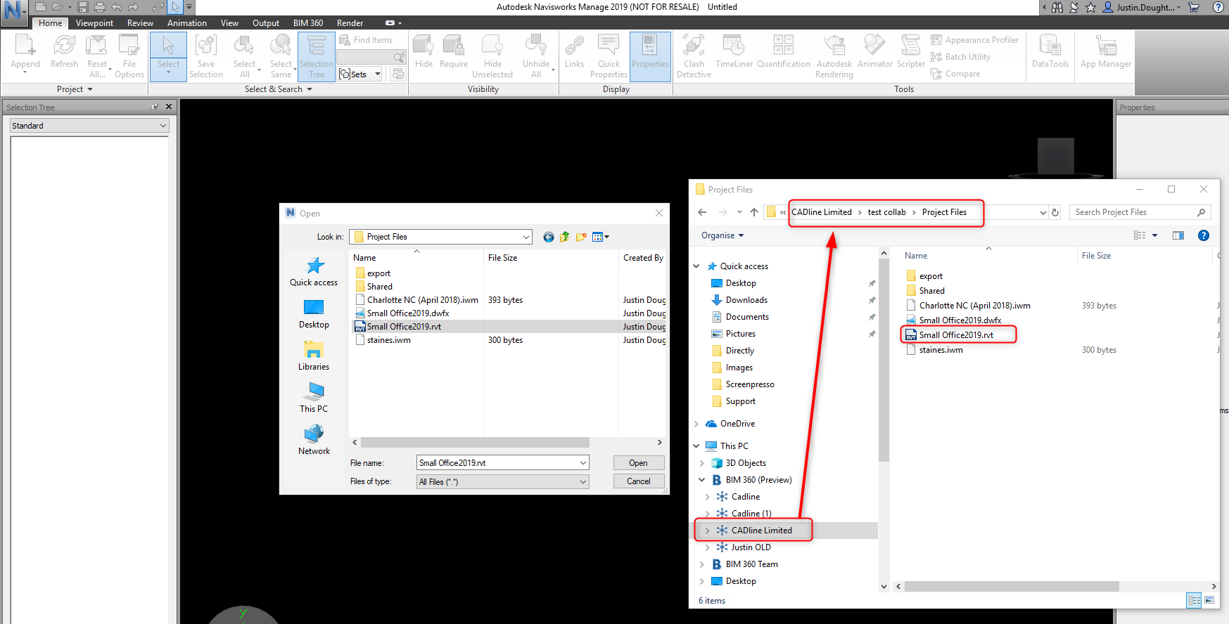Screen dimensions: 1229x624
Task: Click the Links display icon
Action: pyautogui.click(x=575, y=51)
